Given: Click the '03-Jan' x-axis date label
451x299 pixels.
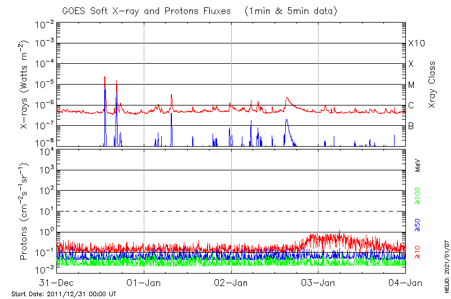Looking at the screenshot, I should pos(319,283).
